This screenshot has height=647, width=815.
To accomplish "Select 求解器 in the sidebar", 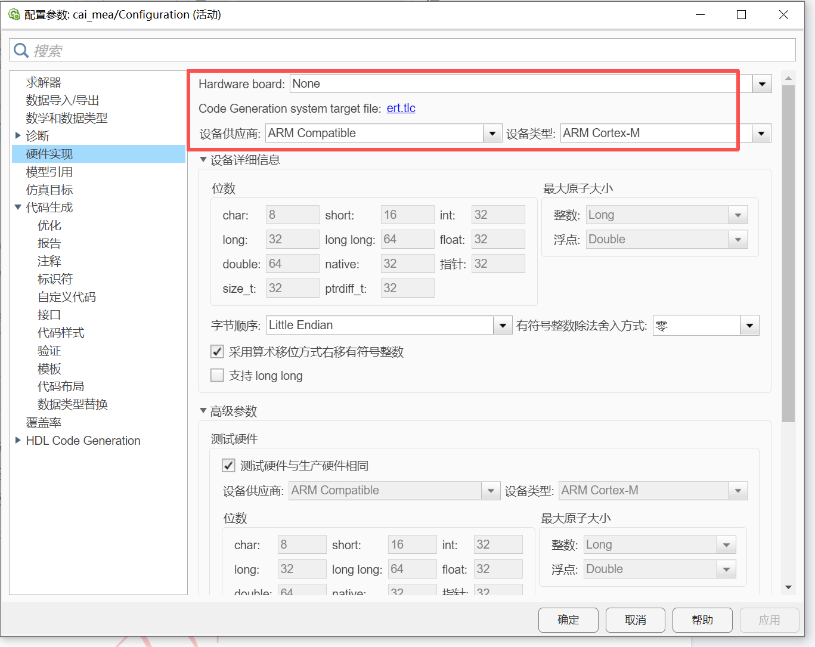I will pos(44,82).
